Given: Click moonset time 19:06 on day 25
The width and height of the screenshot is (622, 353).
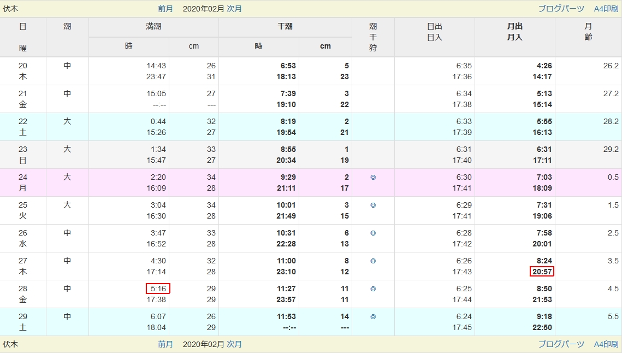Looking at the screenshot, I should click(542, 216).
